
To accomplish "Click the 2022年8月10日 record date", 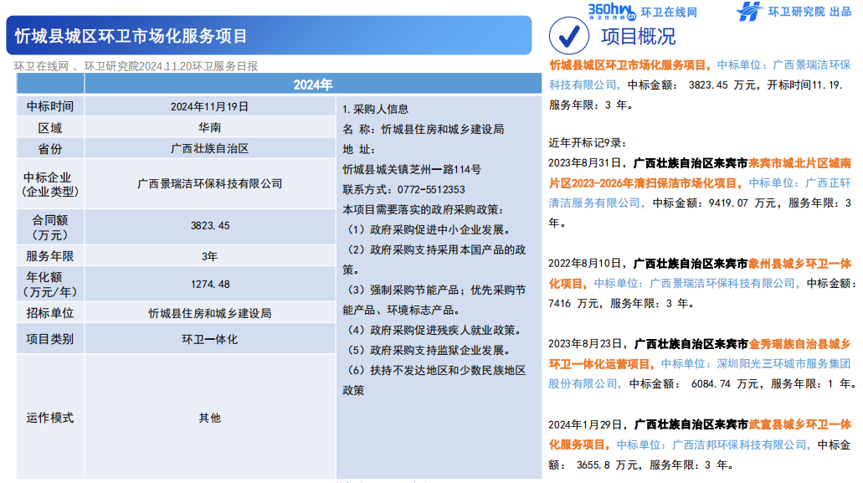I will click(x=587, y=264).
